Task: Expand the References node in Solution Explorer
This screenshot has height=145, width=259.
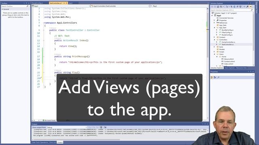Action: [x=214, y=23]
